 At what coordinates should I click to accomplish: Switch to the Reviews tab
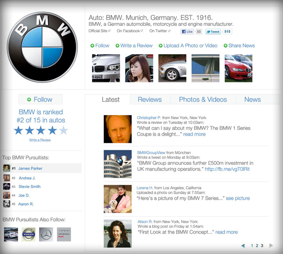point(149,99)
